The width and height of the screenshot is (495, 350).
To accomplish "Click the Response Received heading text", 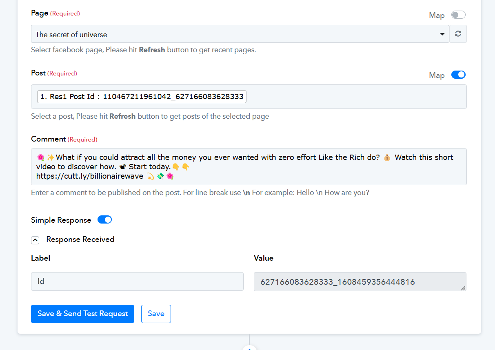I will (80, 239).
